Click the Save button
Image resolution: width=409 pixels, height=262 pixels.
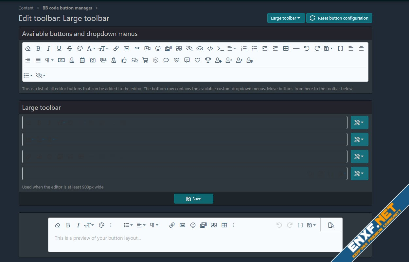pos(193,199)
